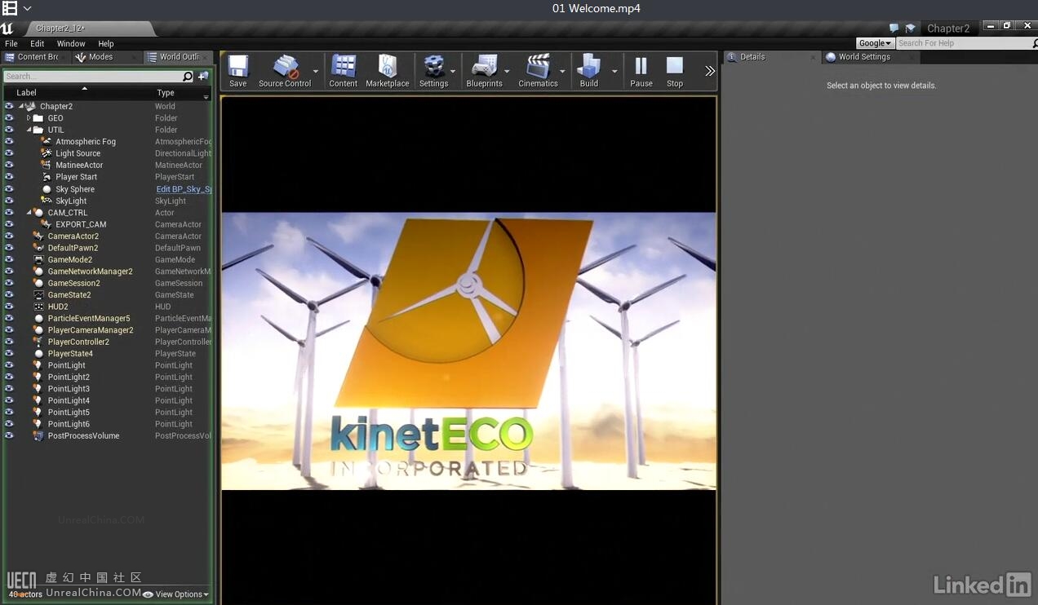1038x605 pixels.
Task: Open the View Options dropdown
Action: (x=176, y=594)
